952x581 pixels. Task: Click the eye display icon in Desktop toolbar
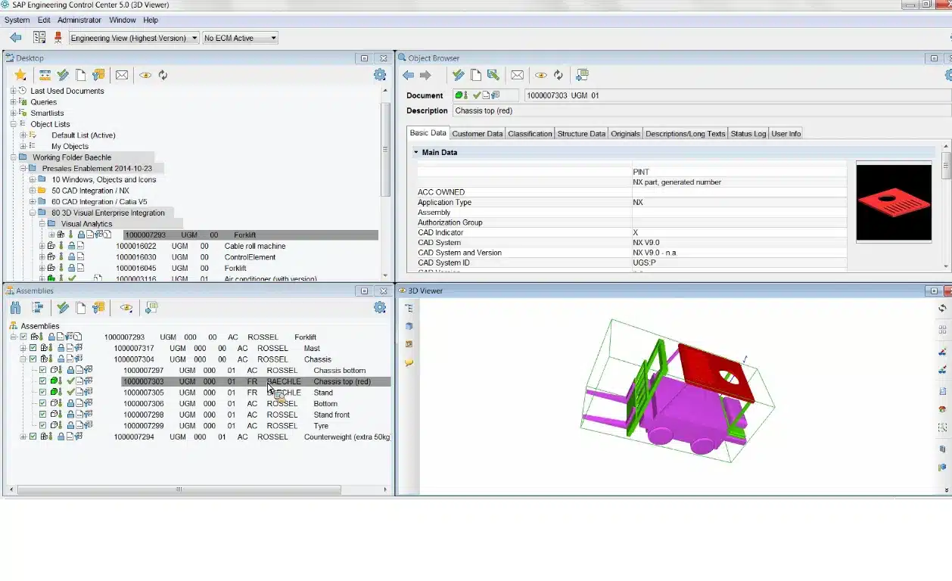(x=145, y=75)
